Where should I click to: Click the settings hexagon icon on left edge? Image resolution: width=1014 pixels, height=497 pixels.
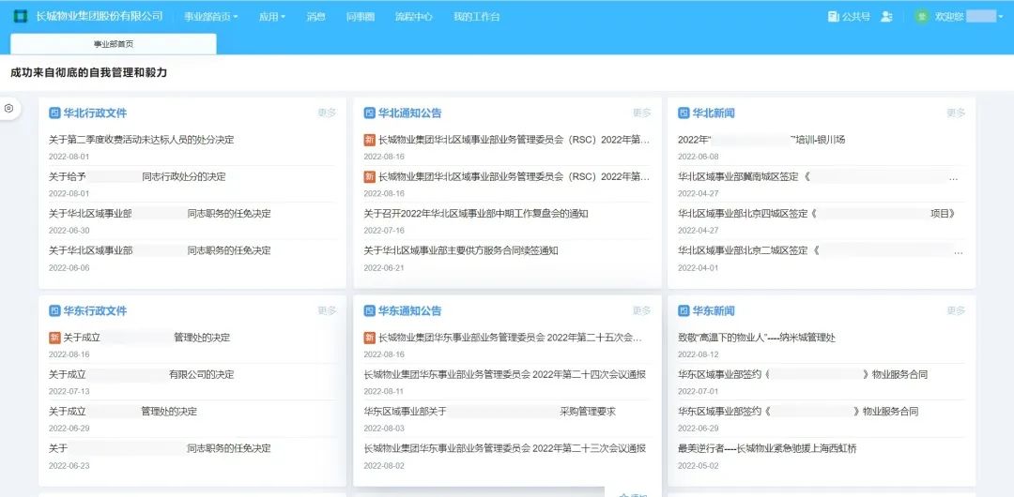click(8, 109)
